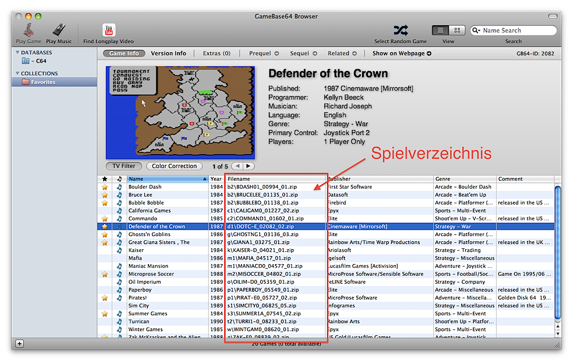Toggle Color Correction button
The image size is (573, 361).
174,166
